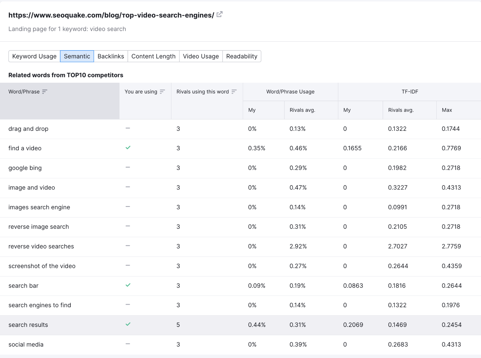Image resolution: width=481 pixels, height=358 pixels.
Task: Select the reverse video searches row
Action: (41, 246)
